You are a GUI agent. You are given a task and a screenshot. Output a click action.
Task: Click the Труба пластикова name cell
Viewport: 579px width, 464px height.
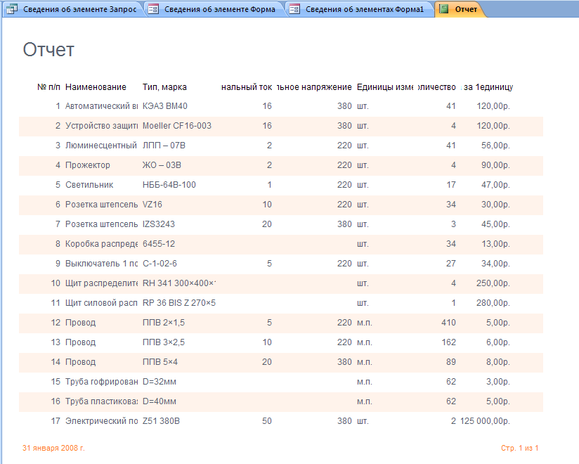click(102, 401)
